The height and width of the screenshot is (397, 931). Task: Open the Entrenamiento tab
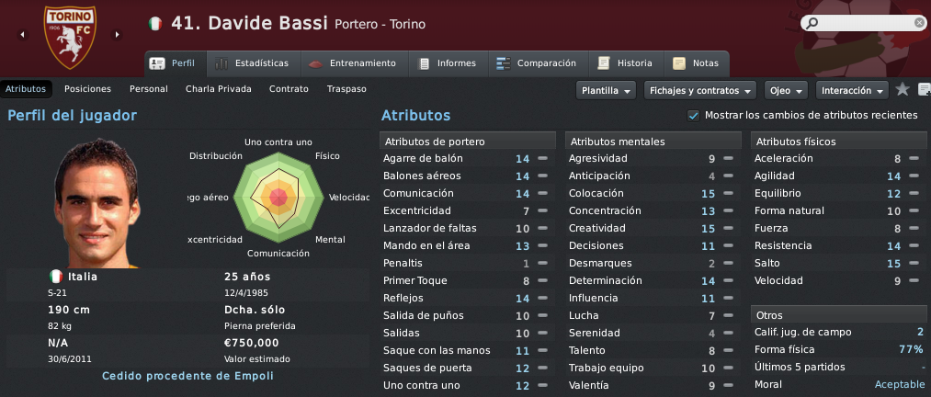point(355,63)
